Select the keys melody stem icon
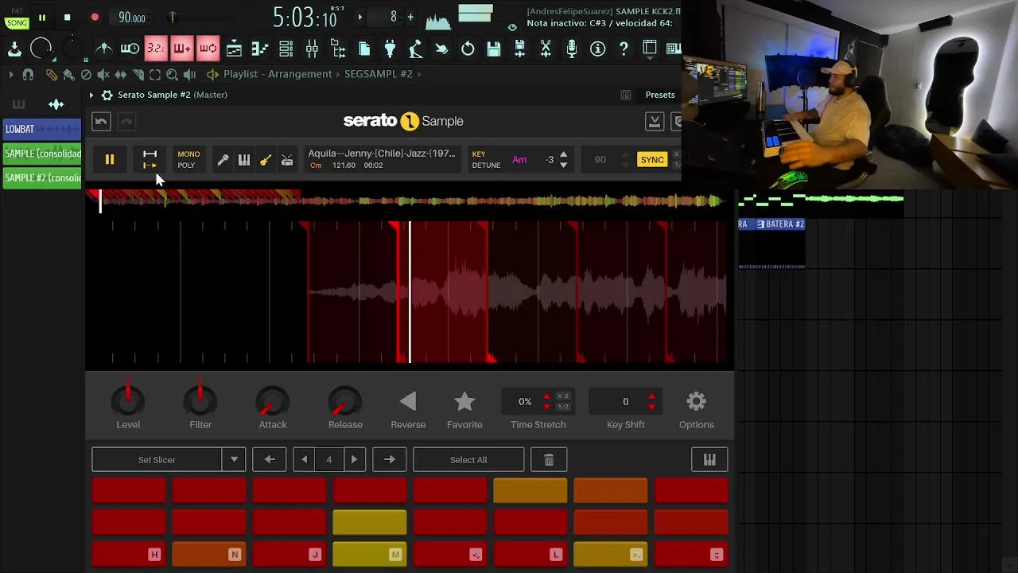Viewport: 1018px width, 573px height. click(244, 160)
